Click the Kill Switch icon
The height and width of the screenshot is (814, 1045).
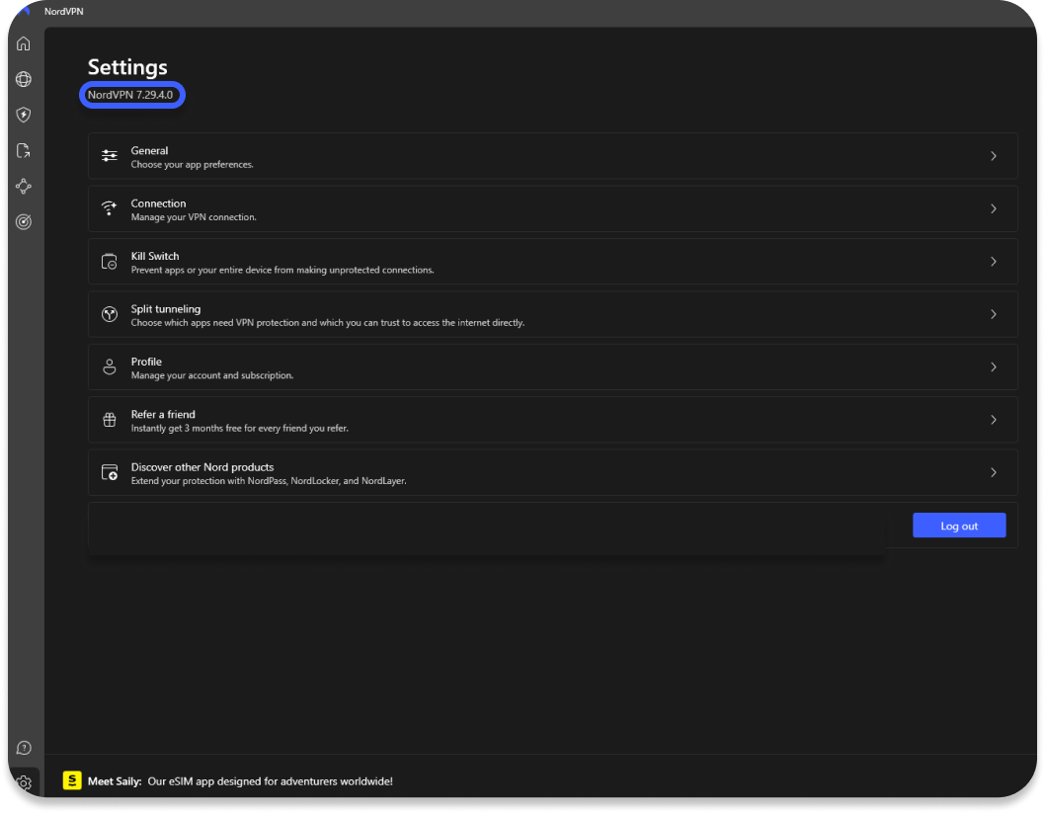coord(110,262)
